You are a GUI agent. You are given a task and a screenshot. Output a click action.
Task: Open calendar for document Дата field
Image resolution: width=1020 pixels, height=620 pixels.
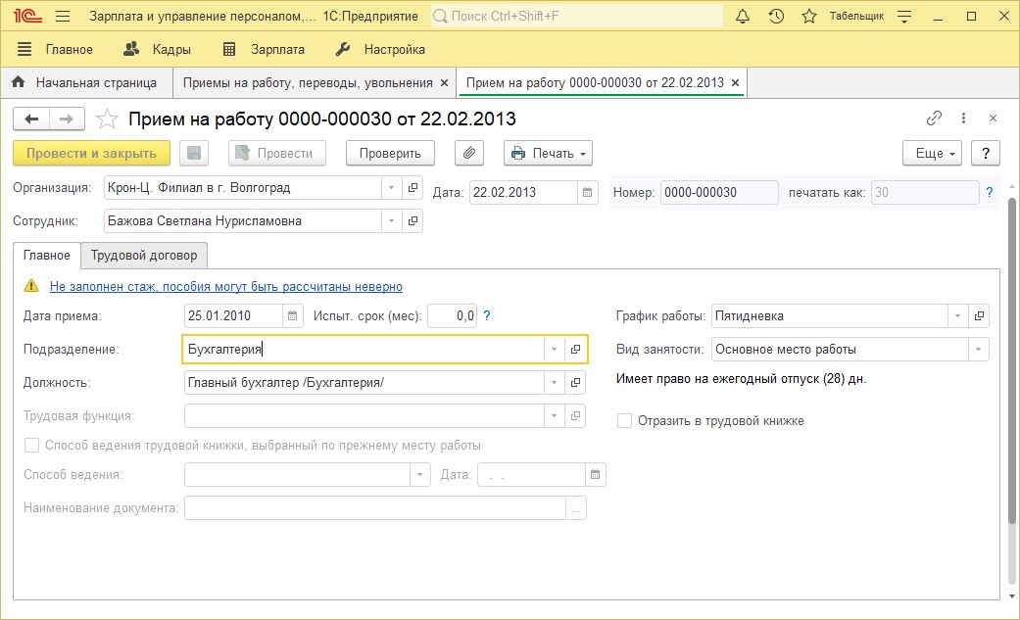(587, 193)
